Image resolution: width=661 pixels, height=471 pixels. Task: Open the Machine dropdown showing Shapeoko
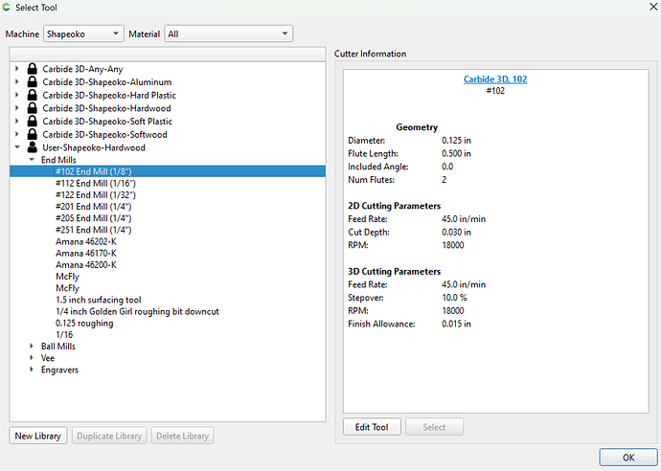(x=83, y=34)
